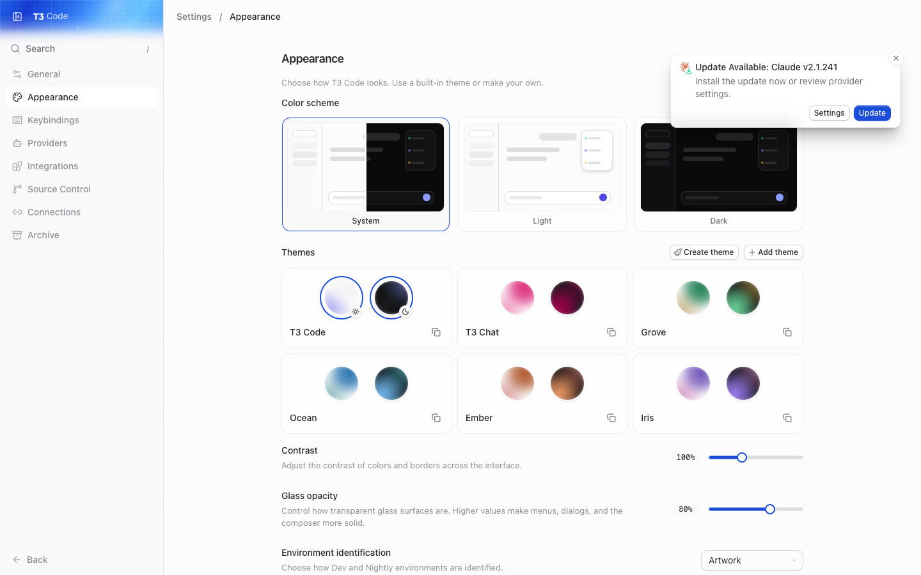This screenshot has height=575, width=921.
Task: Open the Environment identification dropdown
Action: [x=752, y=560]
